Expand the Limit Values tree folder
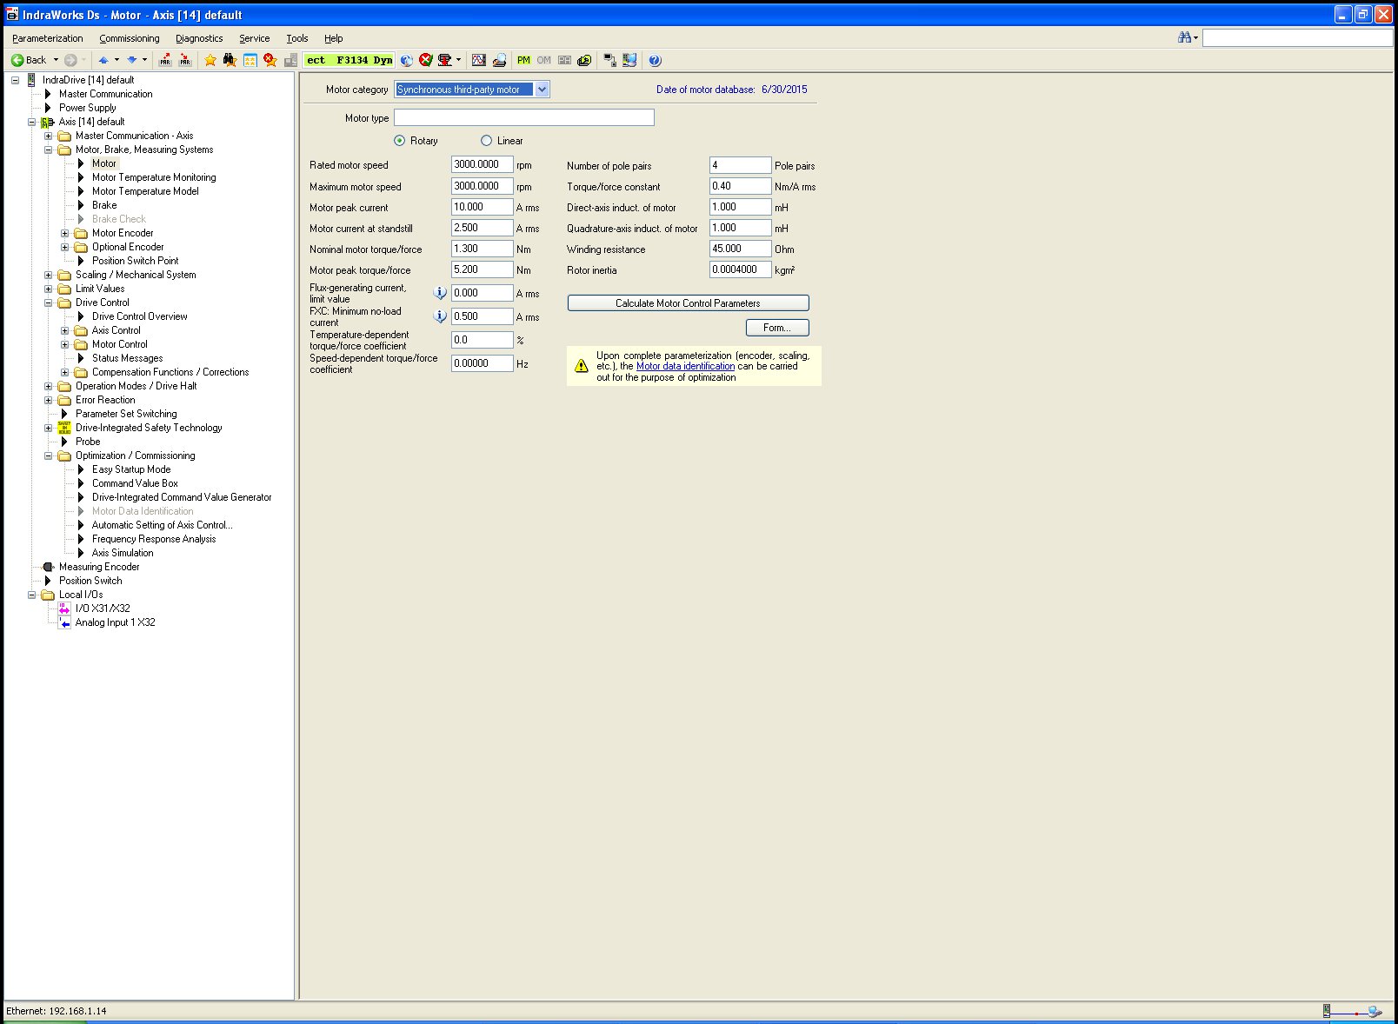Screen dimensions: 1398x1024 point(49,289)
